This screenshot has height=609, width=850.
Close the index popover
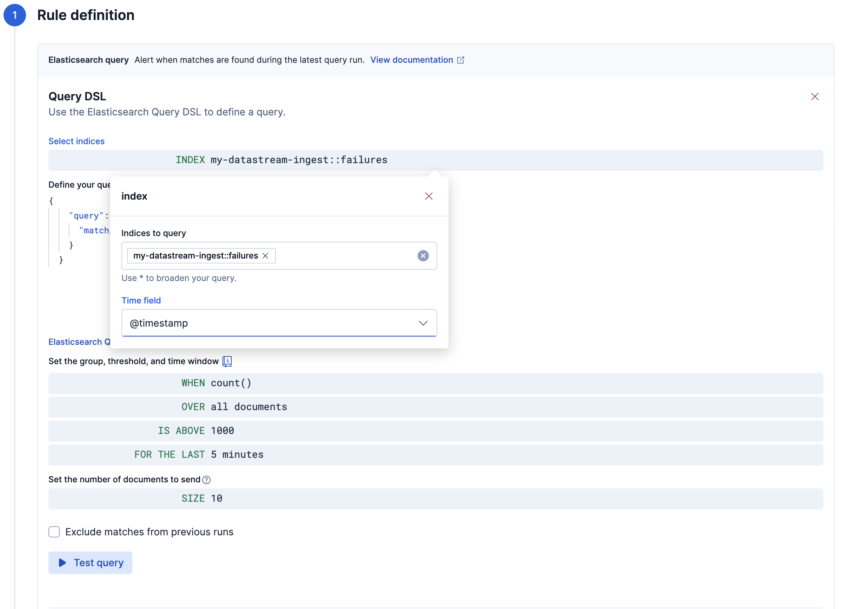(429, 196)
